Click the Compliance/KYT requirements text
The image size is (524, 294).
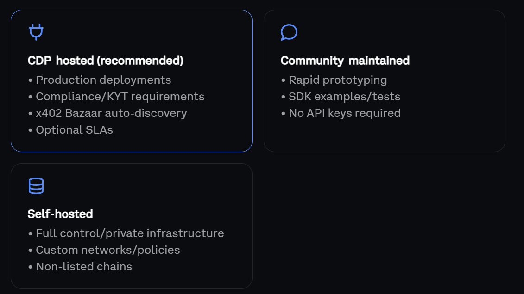tap(120, 97)
